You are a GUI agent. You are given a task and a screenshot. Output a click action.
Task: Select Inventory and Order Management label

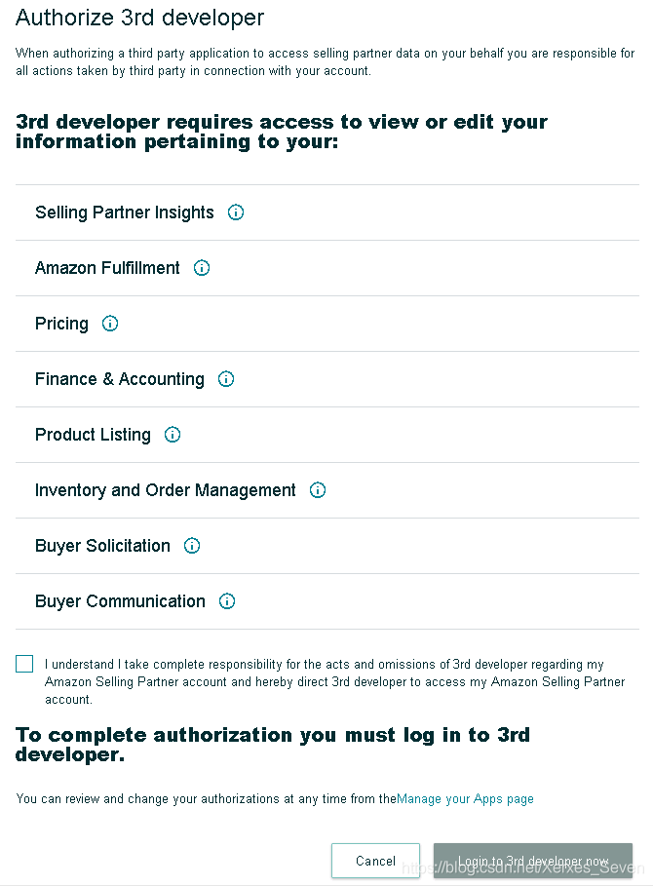click(x=166, y=490)
